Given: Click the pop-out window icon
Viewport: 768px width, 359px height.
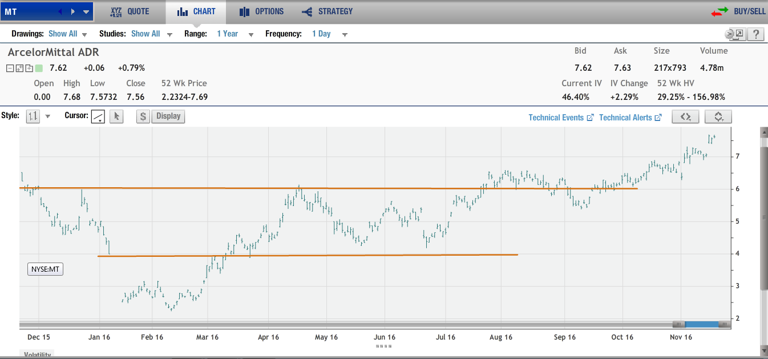Looking at the screenshot, I should tap(738, 34).
